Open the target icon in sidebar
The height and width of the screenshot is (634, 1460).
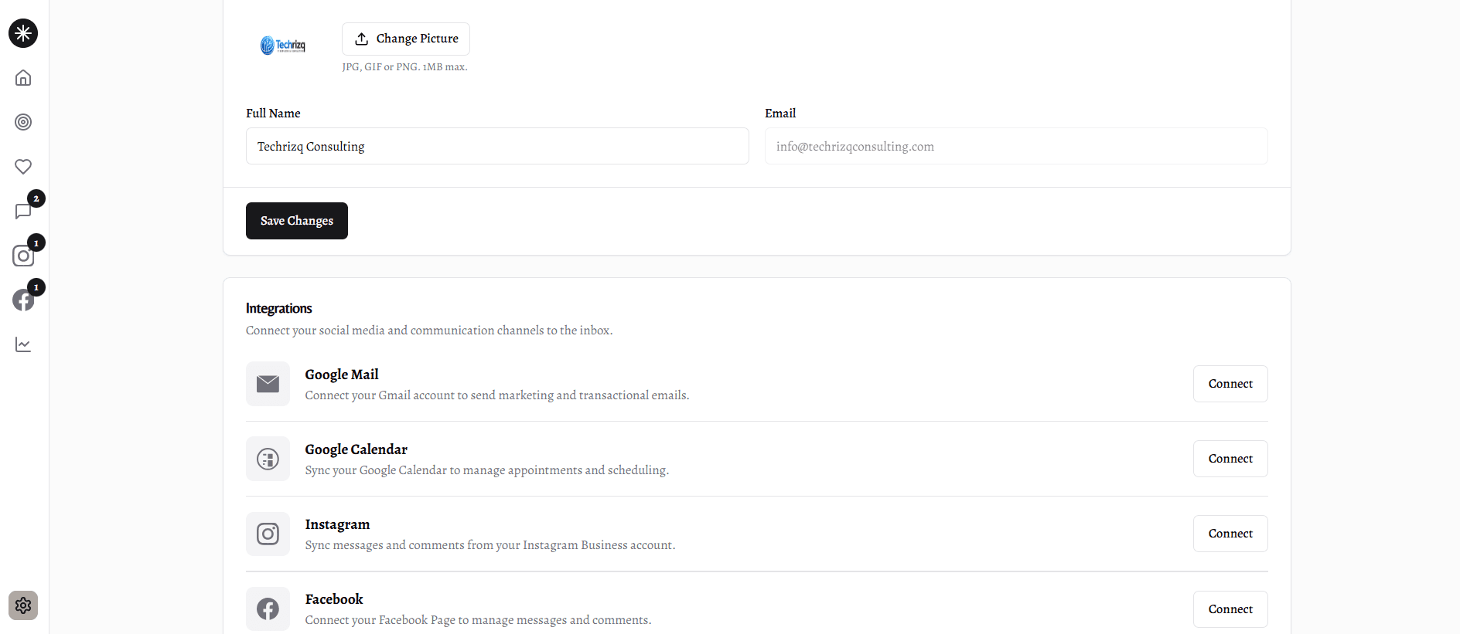23,122
